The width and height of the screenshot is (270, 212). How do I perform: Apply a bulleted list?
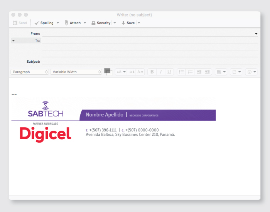(181, 72)
